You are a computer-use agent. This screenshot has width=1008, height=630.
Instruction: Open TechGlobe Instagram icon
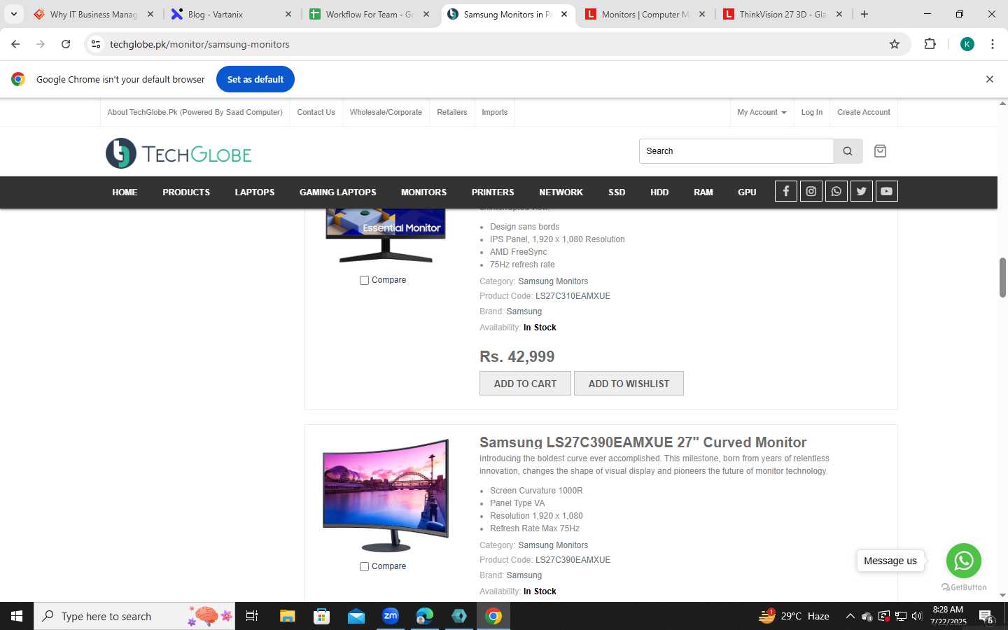(x=811, y=191)
